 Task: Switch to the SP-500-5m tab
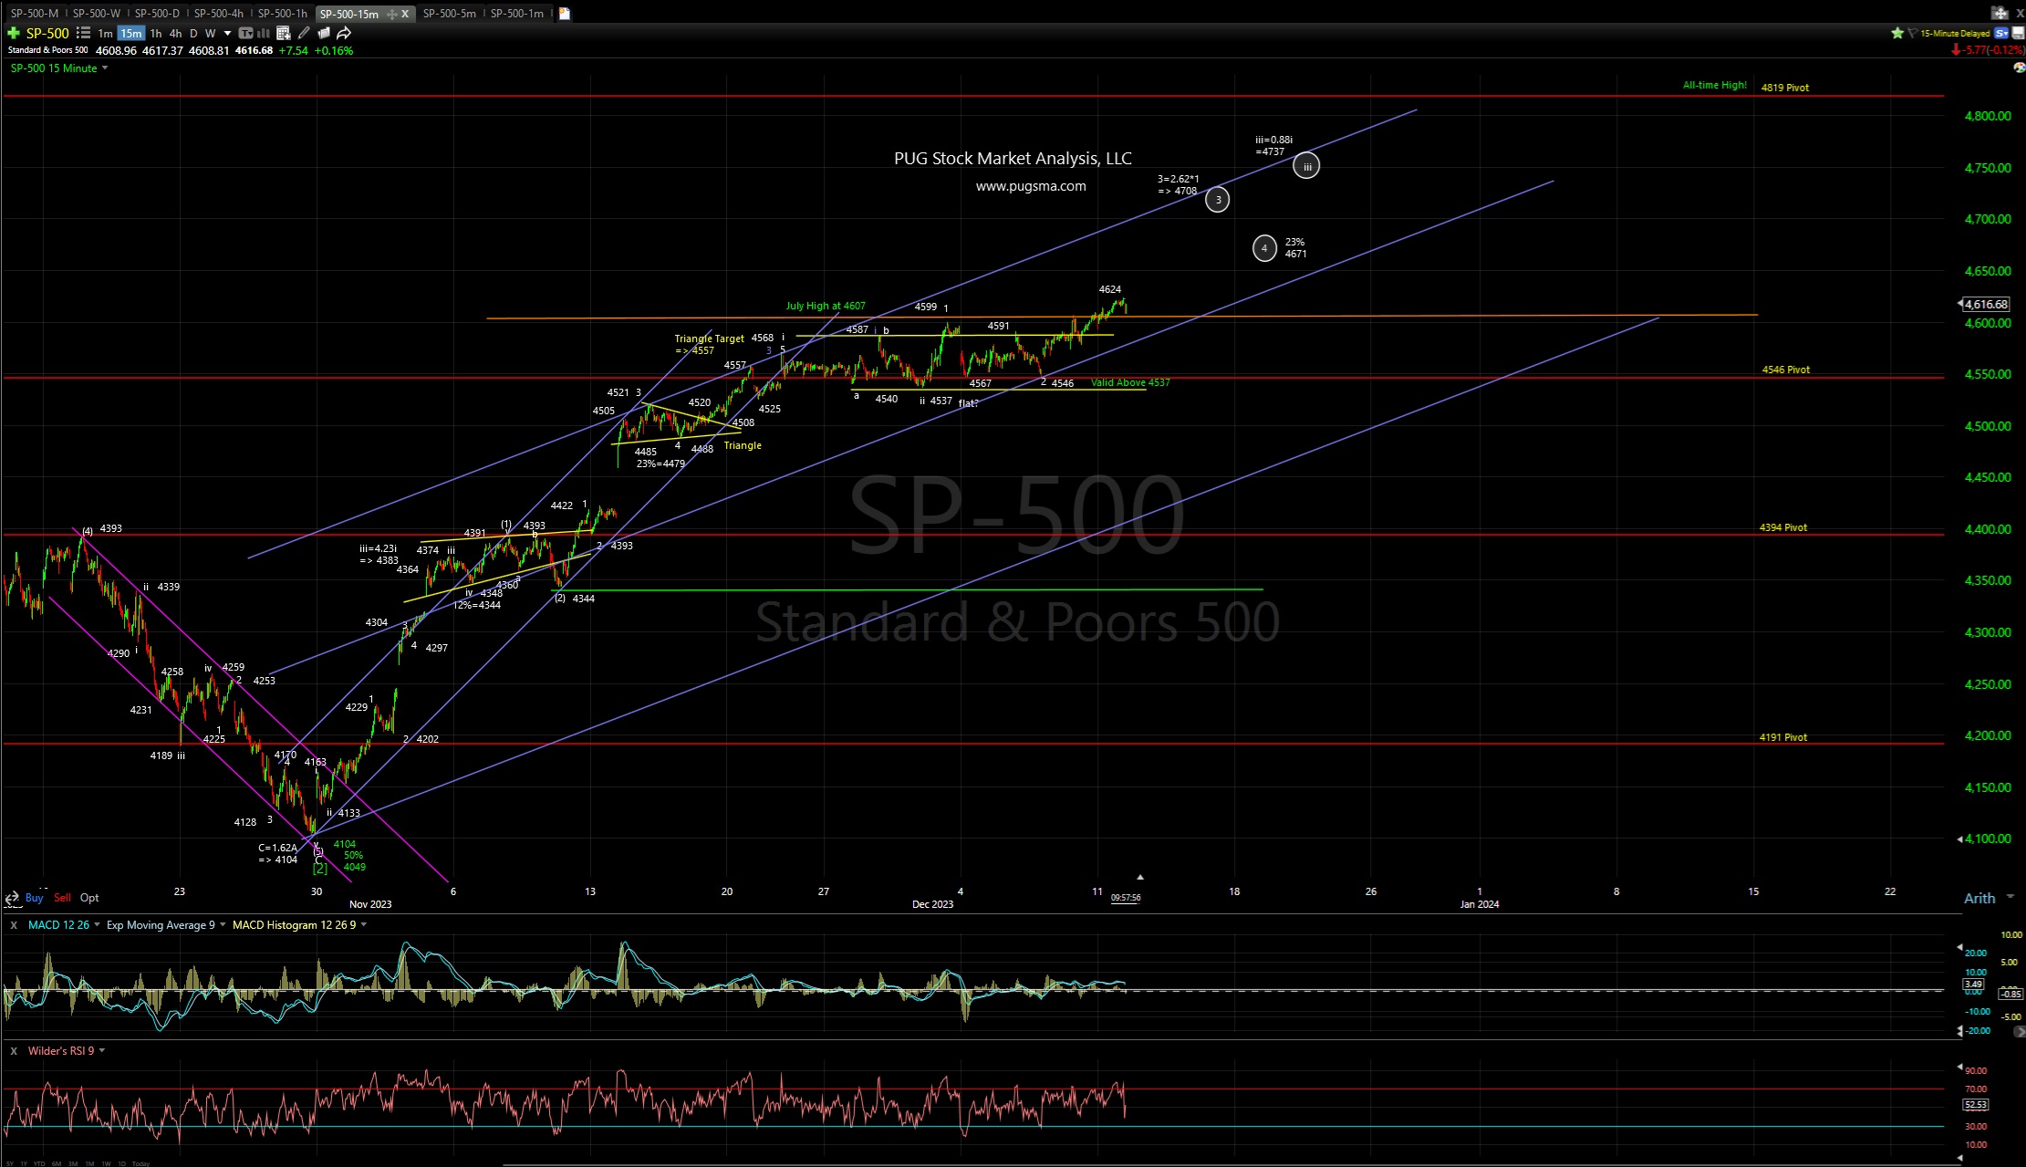[449, 14]
